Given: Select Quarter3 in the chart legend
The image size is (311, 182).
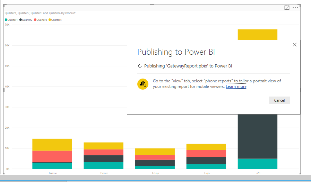Looking at the screenshot, I should click(x=41, y=20).
